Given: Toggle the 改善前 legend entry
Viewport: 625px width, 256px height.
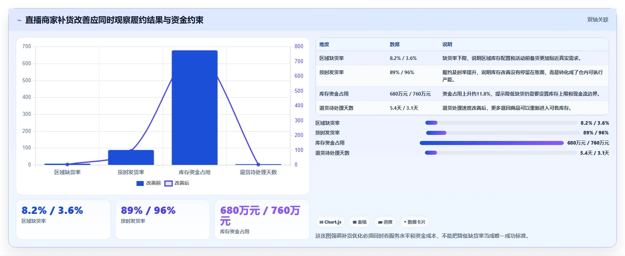Looking at the screenshot, I should [149, 183].
